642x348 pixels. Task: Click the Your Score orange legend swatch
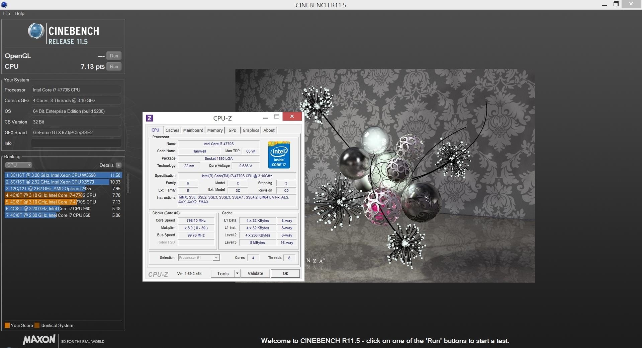[x=7, y=325]
